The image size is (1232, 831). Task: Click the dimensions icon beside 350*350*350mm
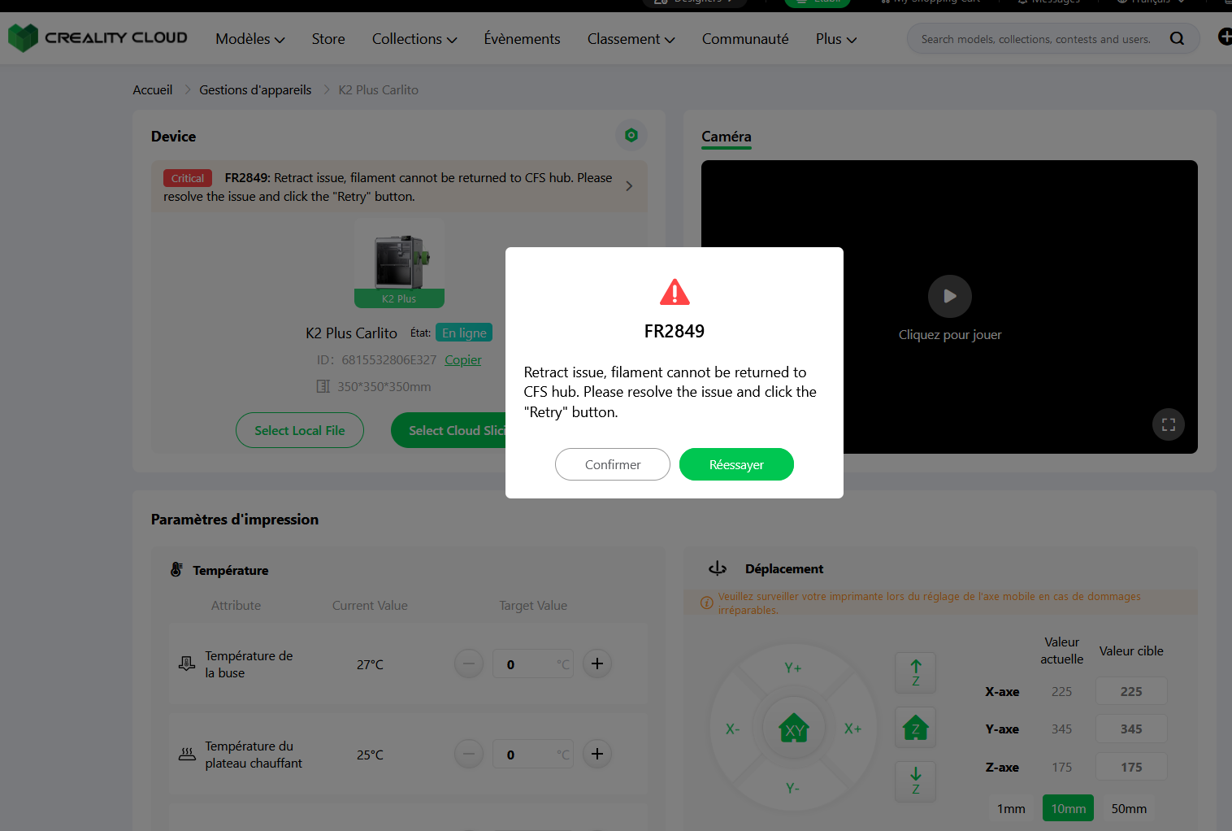(323, 386)
